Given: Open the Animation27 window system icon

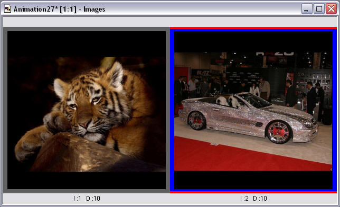Looking at the screenshot, I should tap(7, 9).
